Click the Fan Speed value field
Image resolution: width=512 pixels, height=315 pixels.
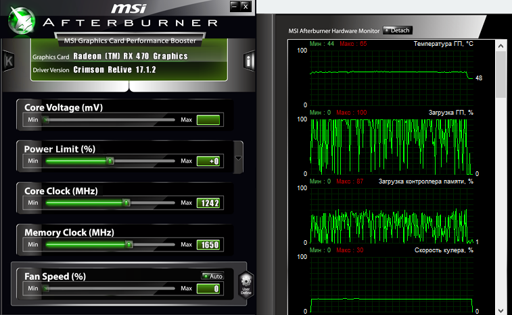(x=208, y=289)
